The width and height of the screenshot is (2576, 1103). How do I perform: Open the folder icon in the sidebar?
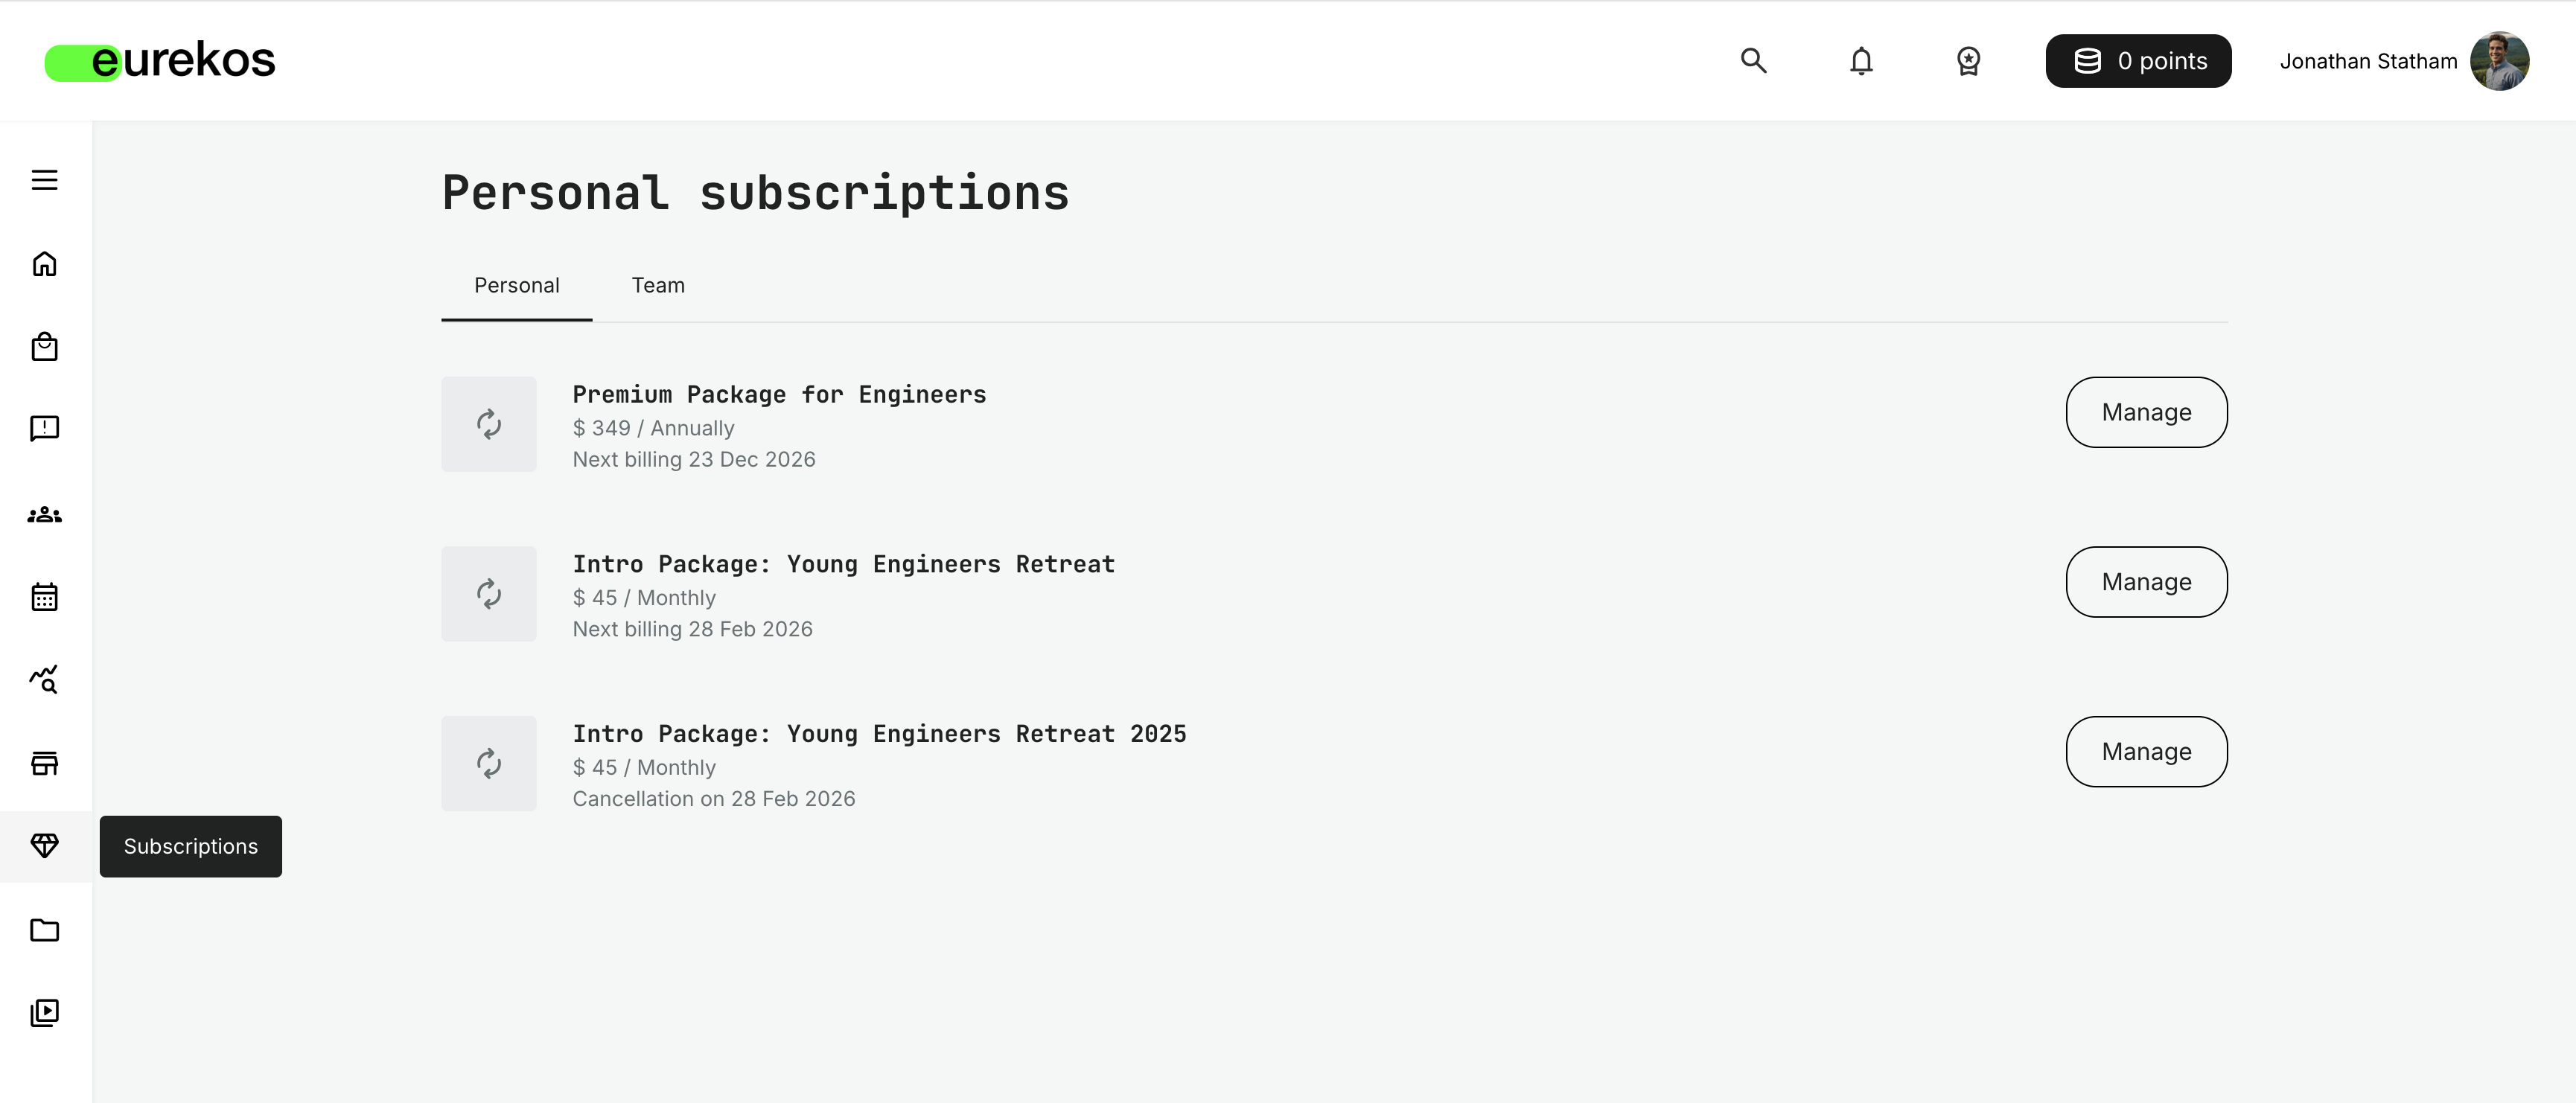(45, 930)
